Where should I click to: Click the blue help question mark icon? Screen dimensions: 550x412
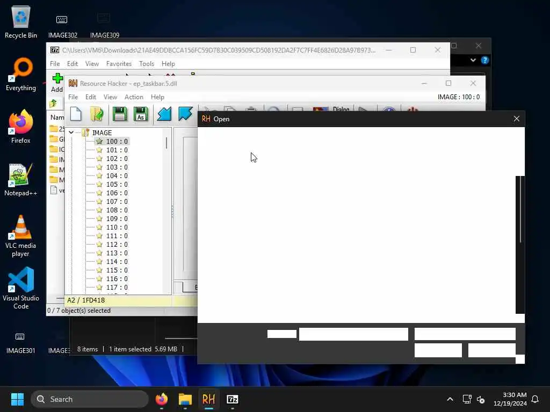coord(485,60)
